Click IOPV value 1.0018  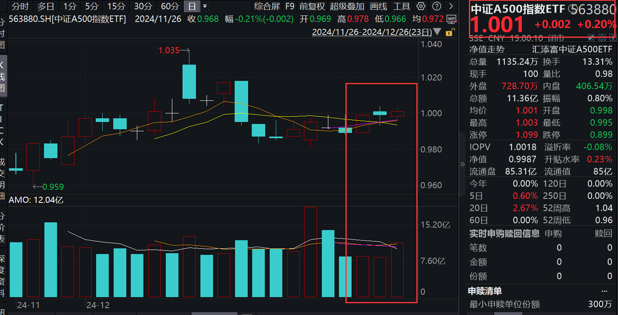(523, 147)
